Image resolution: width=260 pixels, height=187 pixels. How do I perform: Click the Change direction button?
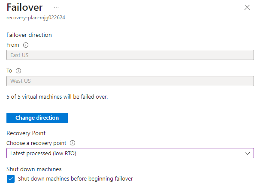tap(37, 118)
